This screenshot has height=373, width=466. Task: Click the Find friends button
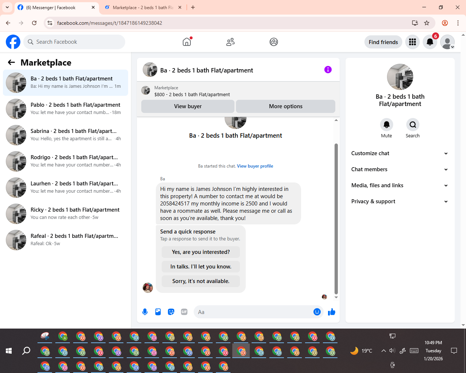[383, 42]
